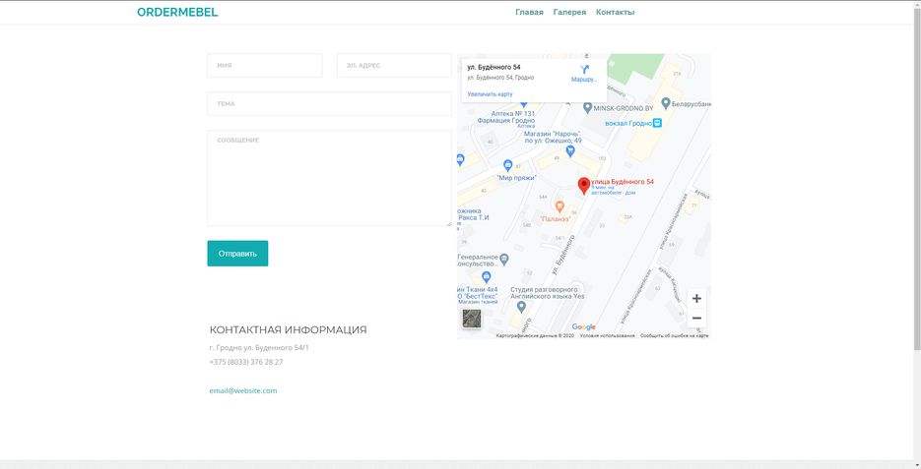Click the address г. Гродно ул. Буденного 54/1
The image size is (921, 469).
coord(259,348)
